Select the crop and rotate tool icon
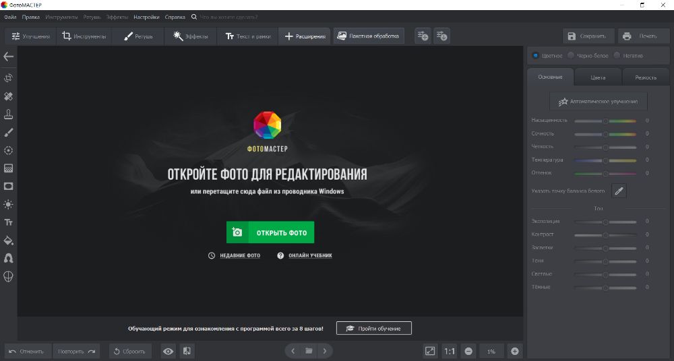Screen dimensions: 674x361 pos(9,78)
